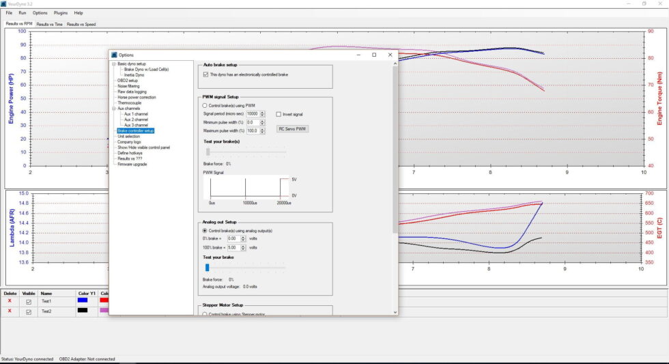Click the 0% brake voltage input field

click(231, 238)
